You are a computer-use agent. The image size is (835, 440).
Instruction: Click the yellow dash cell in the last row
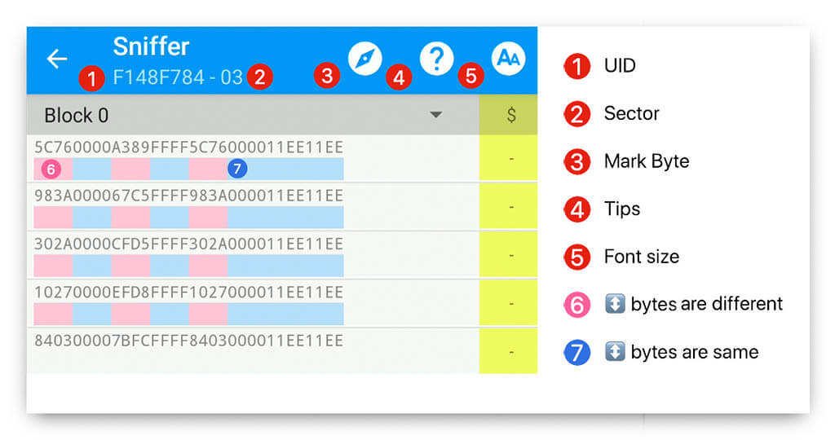(x=511, y=351)
